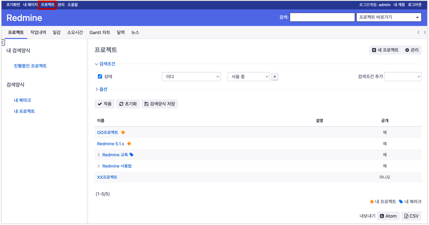Uncheck the 상태 filter checkbox

[x=100, y=77]
